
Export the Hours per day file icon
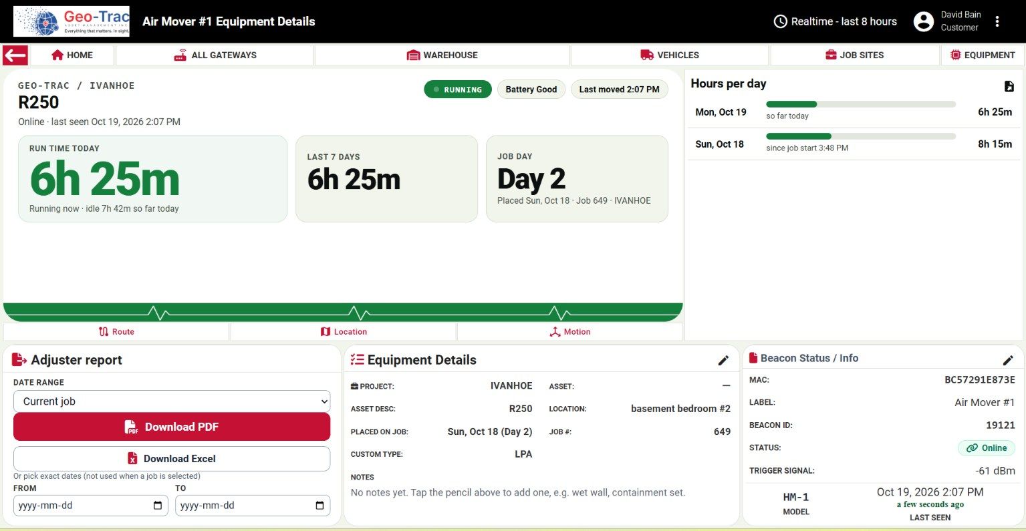(1009, 86)
